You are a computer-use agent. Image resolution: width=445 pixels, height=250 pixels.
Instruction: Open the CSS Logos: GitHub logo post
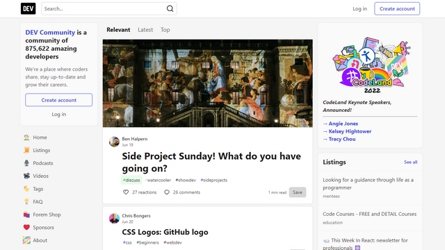pos(165,232)
